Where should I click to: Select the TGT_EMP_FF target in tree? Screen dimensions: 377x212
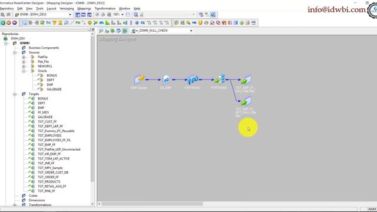click(x=47, y=145)
